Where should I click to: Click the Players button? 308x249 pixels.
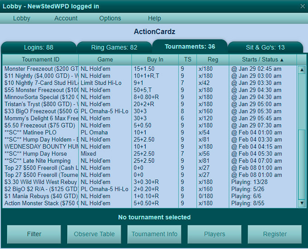[x=215, y=234]
